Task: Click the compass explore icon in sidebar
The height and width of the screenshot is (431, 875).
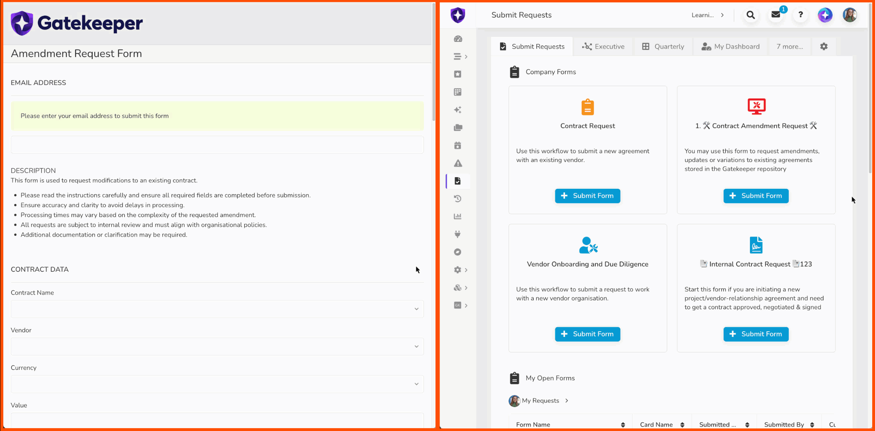Action: pos(458,252)
